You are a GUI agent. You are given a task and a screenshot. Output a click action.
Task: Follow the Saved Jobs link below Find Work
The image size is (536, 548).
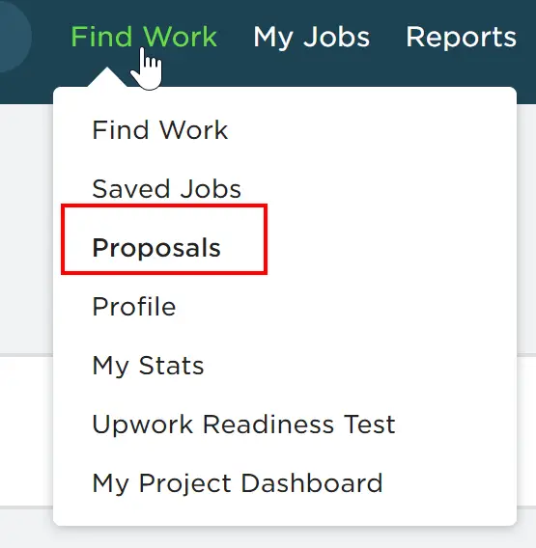(166, 189)
